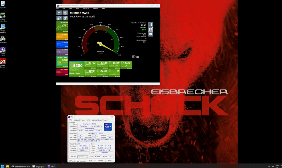Switch to CPU-Z Bench tab
Screen dimensions: 282x168
pyautogui.click(x=100, y=120)
